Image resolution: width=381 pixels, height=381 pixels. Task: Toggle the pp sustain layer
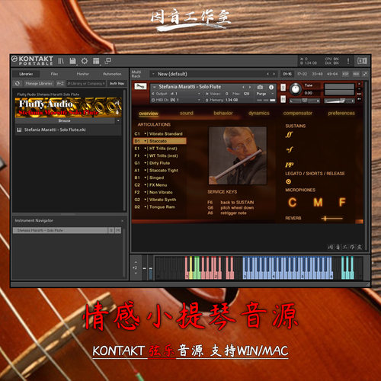tap(290, 165)
